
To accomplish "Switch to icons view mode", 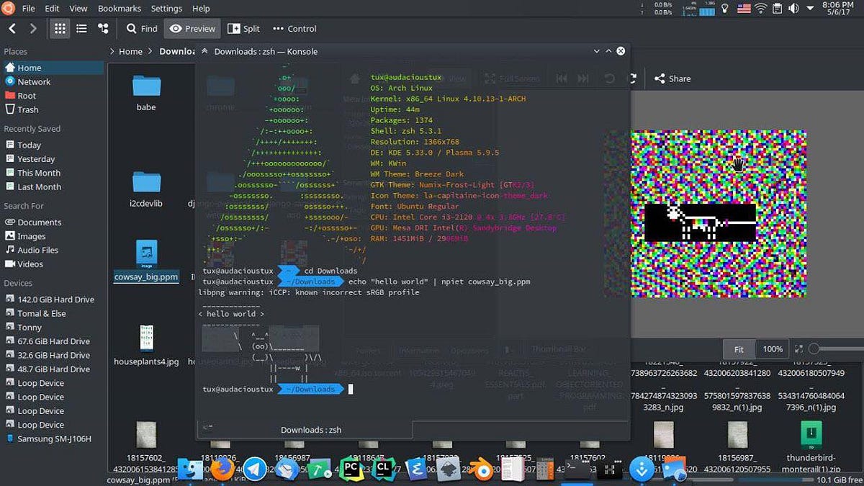I will pos(60,29).
